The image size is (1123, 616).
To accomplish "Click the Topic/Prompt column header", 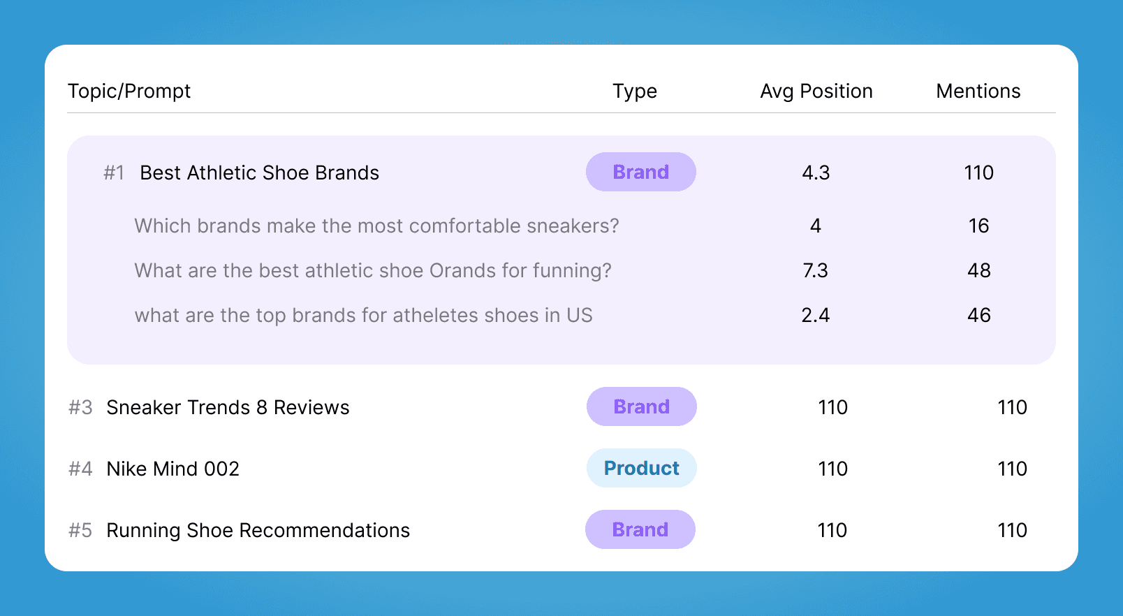I will tap(129, 91).
